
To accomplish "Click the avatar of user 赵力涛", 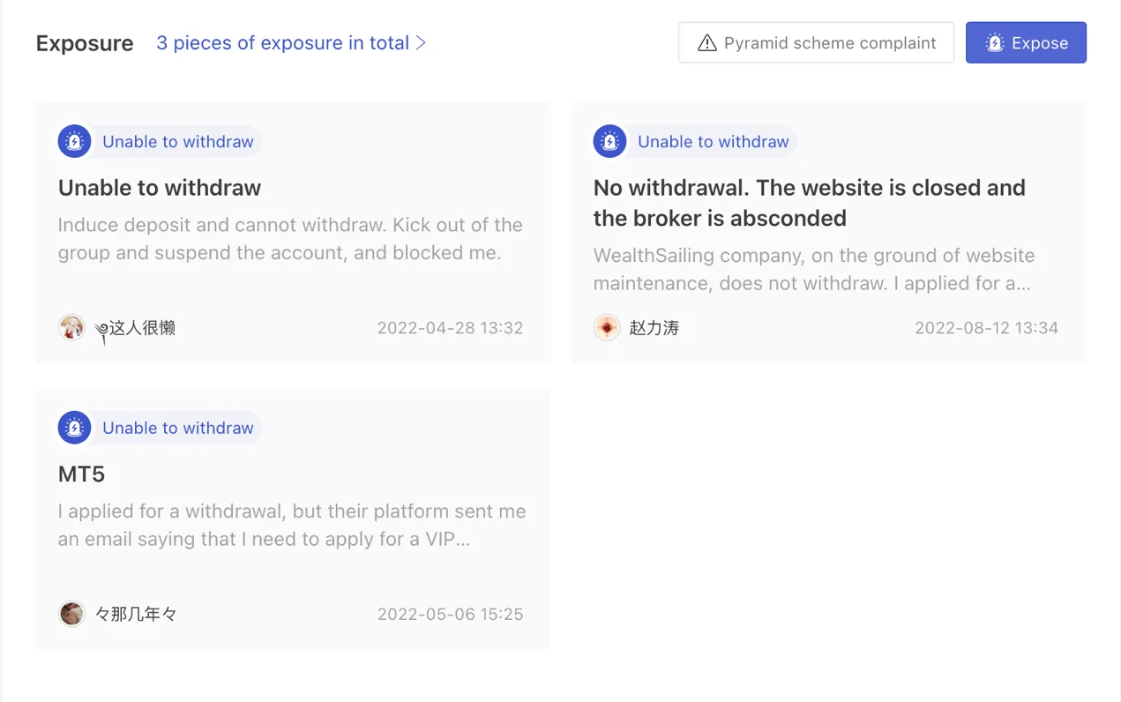I will (607, 327).
